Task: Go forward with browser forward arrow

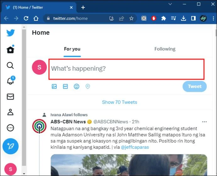Action: point(16,18)
